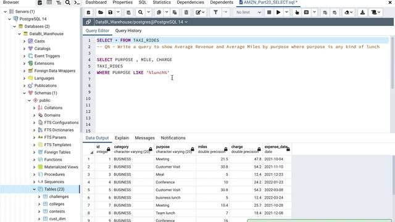
Task: Click the Find magnifier in query toolbar
Action: coord(140,12)
